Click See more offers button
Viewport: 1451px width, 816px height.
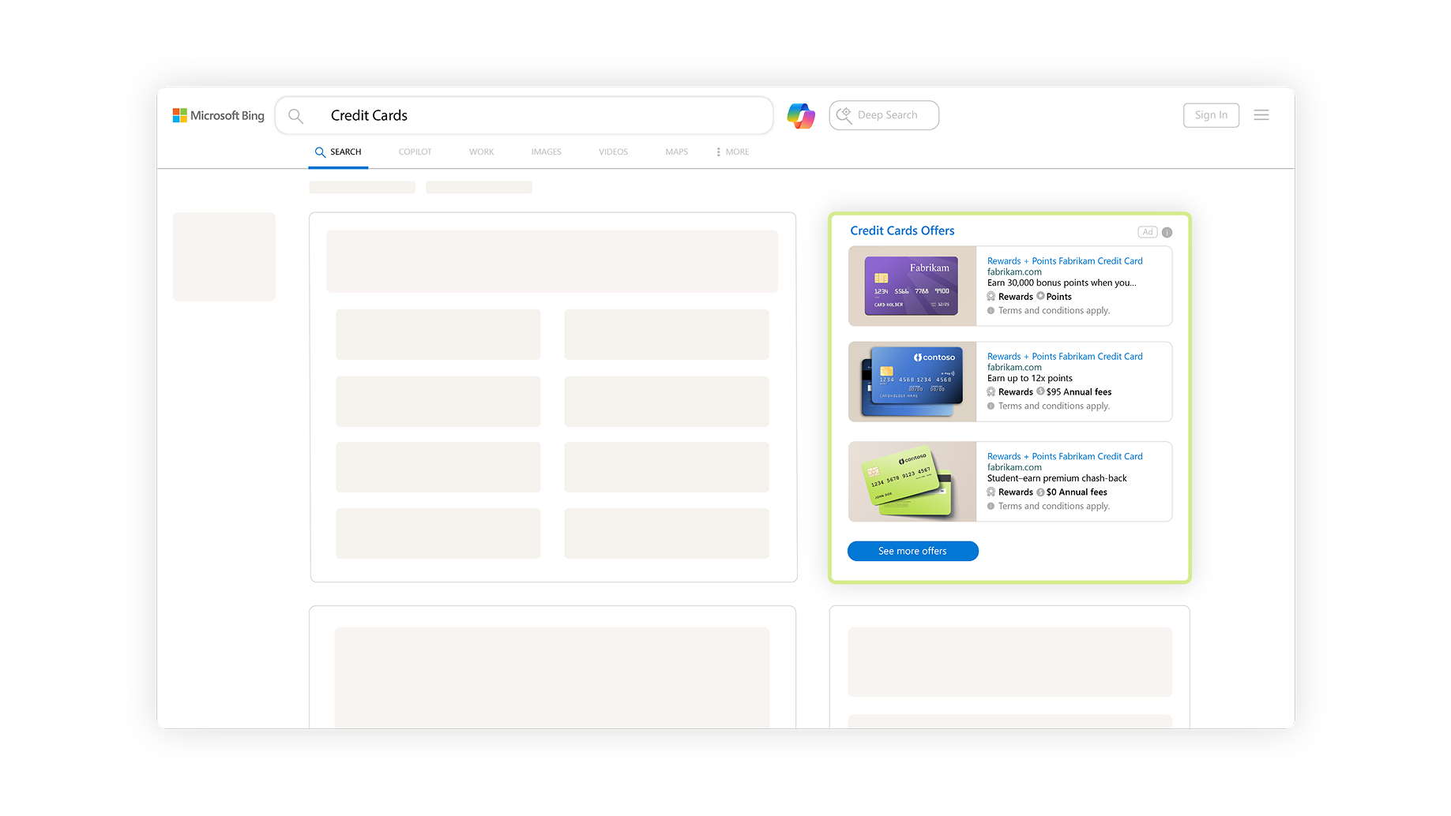(912, 551)
